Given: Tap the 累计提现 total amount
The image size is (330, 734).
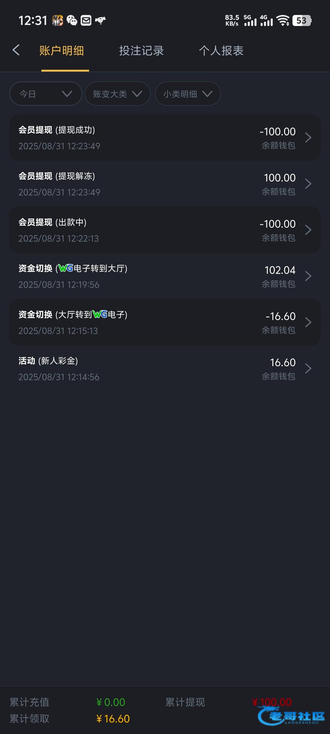Looking at the screenshot, I should tap(272, 702).
